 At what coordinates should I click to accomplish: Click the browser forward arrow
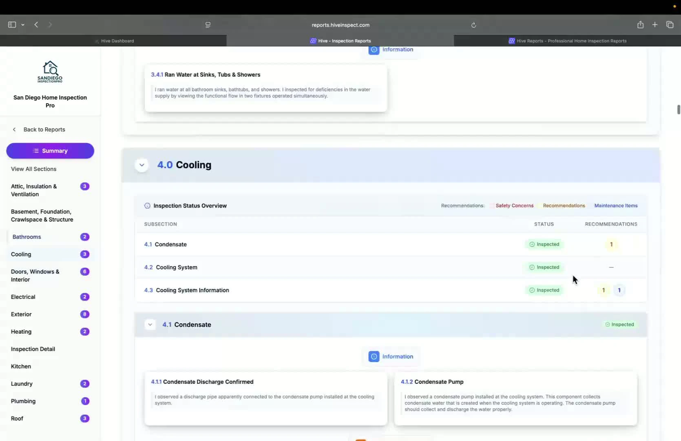(x=50, y=24)
